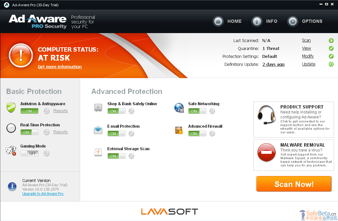Click the Product Support headset icon

[x=266, y=115]
